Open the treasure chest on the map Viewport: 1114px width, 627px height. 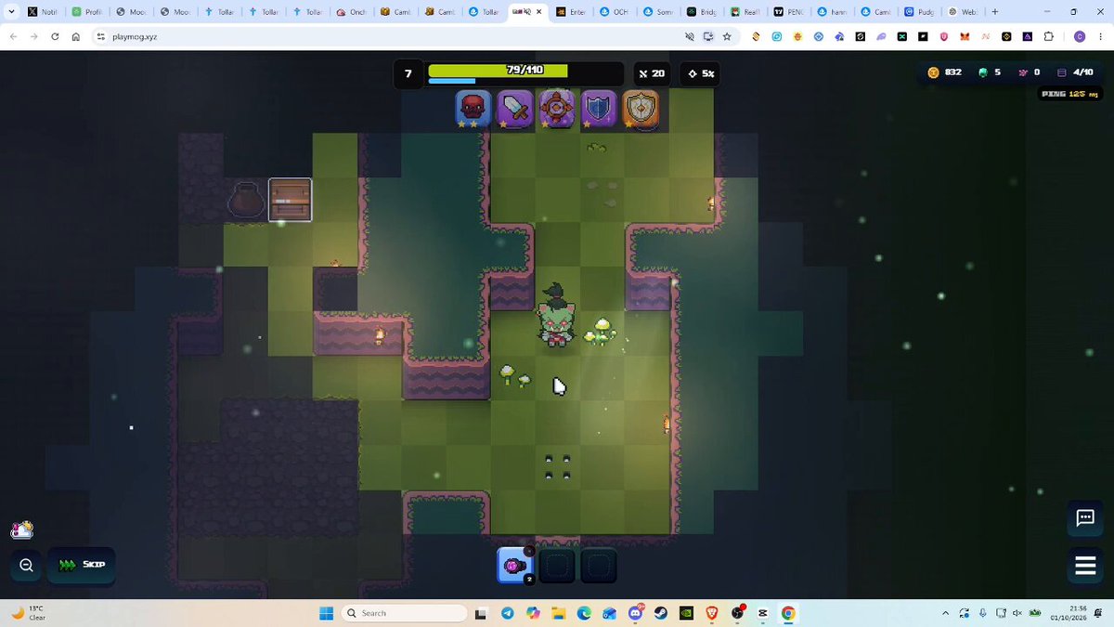[x=291, y=200]
